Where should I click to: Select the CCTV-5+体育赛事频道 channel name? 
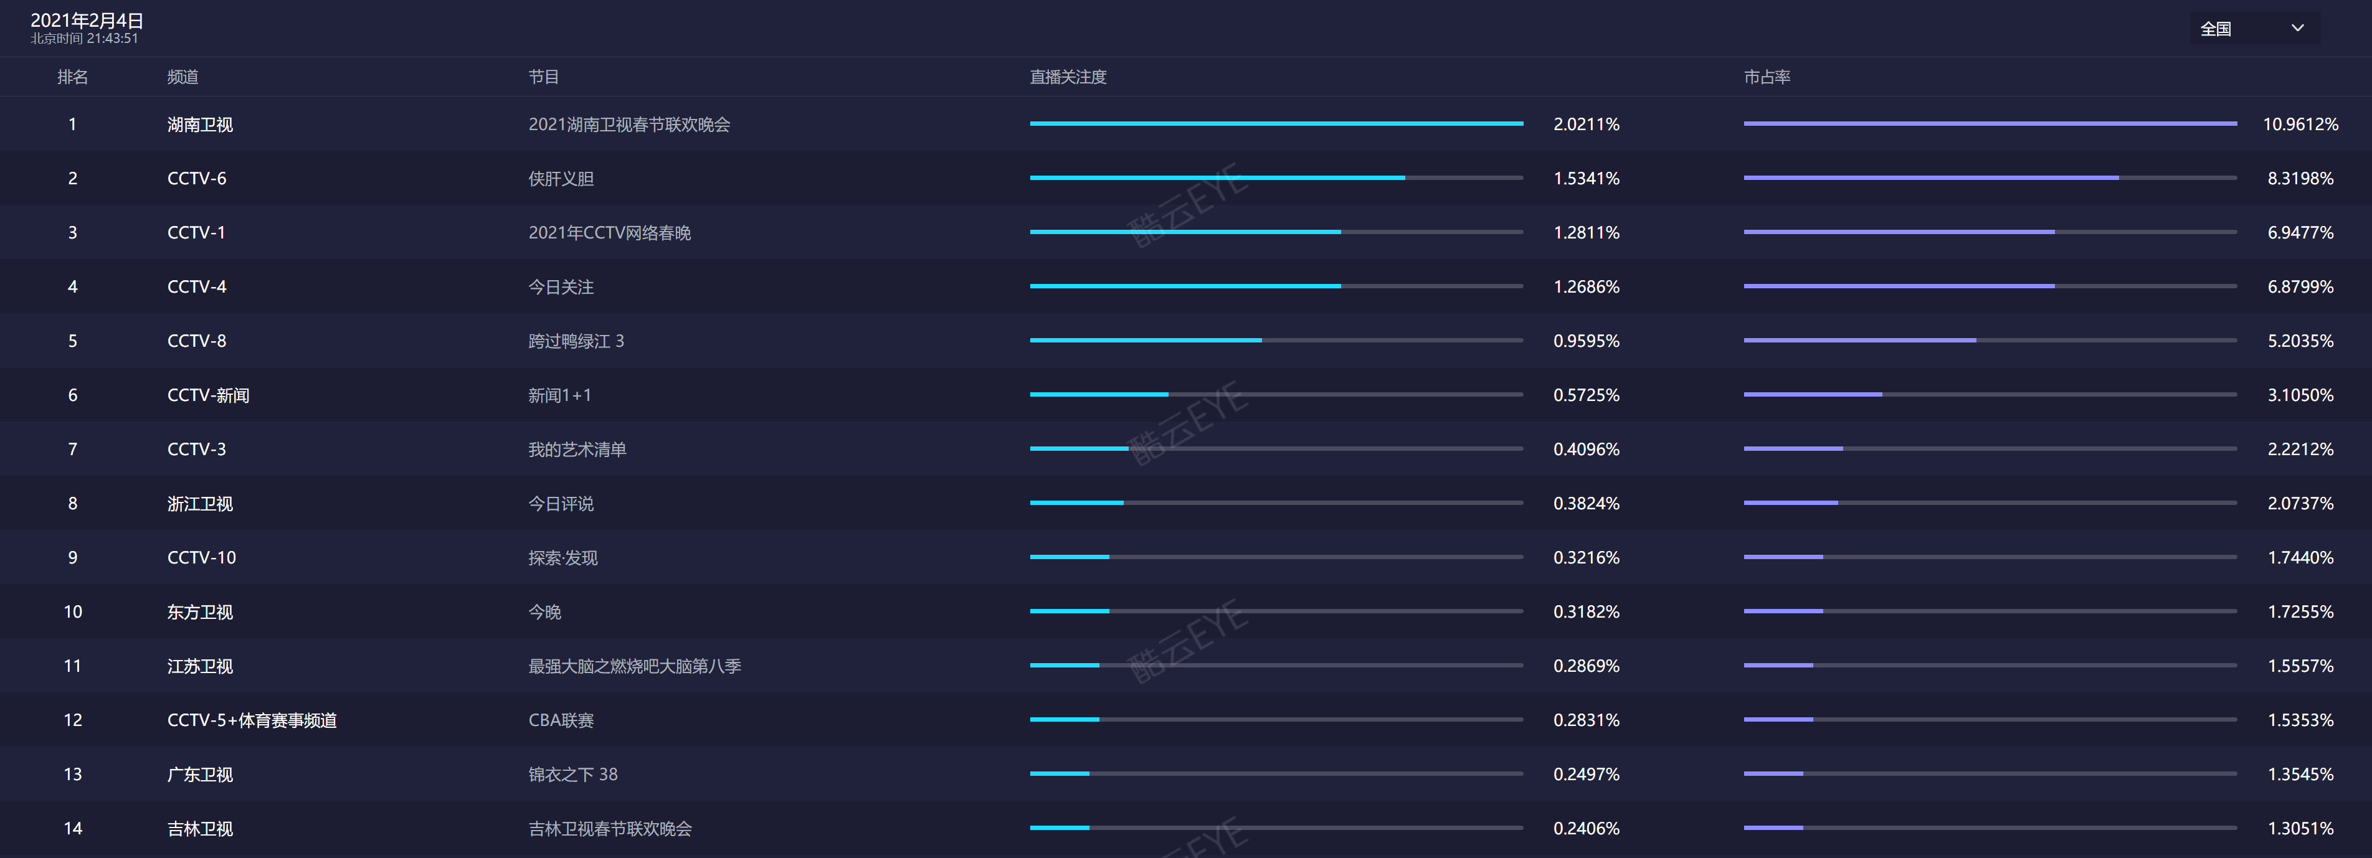(252, 721)
